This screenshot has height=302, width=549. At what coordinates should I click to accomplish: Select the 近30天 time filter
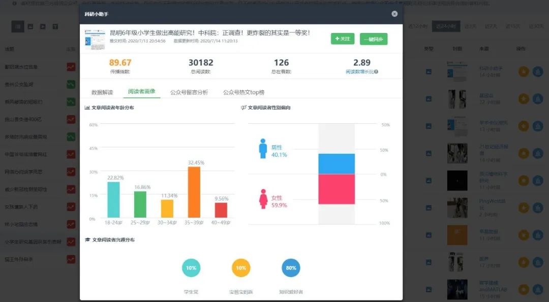(536, 26)
